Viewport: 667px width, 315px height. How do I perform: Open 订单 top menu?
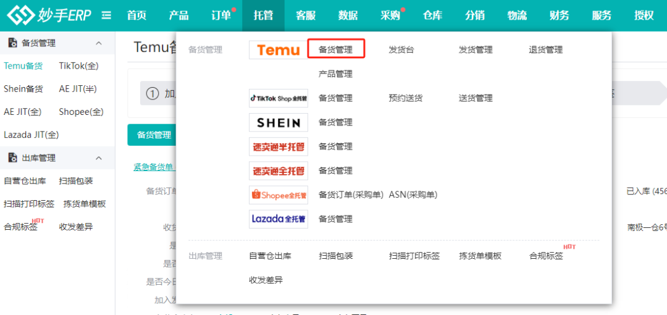coord(221,16)
